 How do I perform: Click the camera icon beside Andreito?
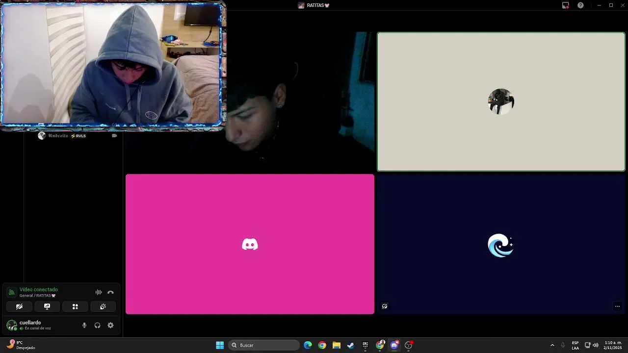tap(114, 136)
